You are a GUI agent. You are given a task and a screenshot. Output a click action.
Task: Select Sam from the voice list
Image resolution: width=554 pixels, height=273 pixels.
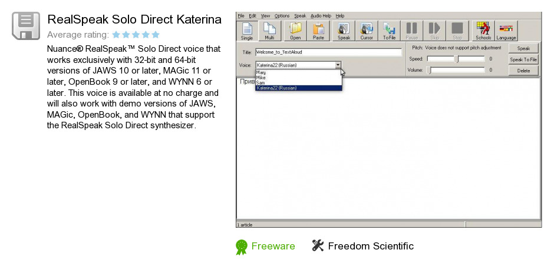pos(299,82)
